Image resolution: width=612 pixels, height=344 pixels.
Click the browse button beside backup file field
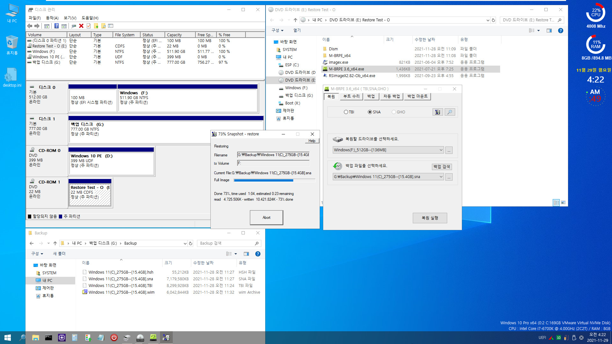coord(449,177)
